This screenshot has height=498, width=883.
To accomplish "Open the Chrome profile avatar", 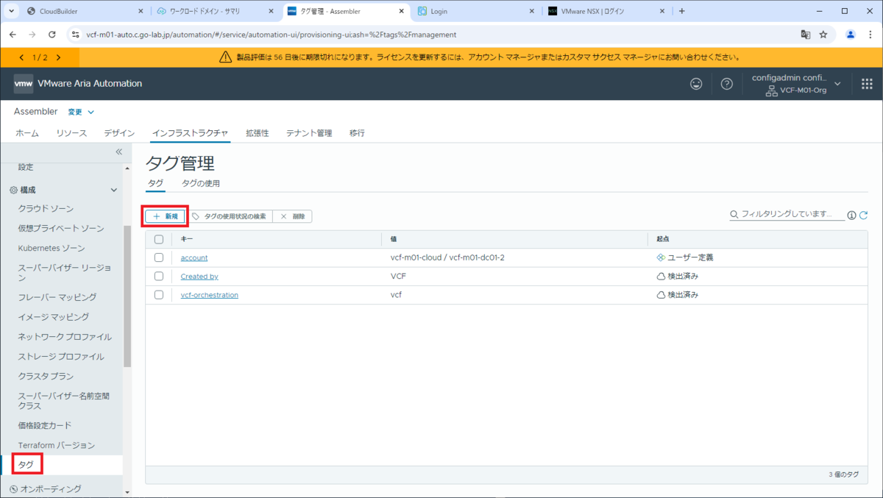I will click(851, 35).
